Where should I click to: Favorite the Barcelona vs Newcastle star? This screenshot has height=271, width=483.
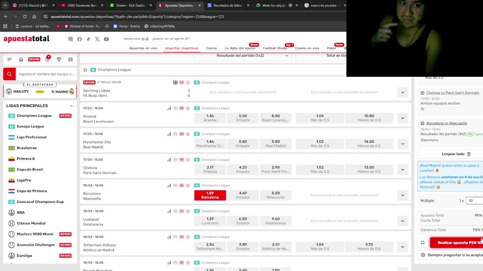pyautogui.click(x=188, y=185)
